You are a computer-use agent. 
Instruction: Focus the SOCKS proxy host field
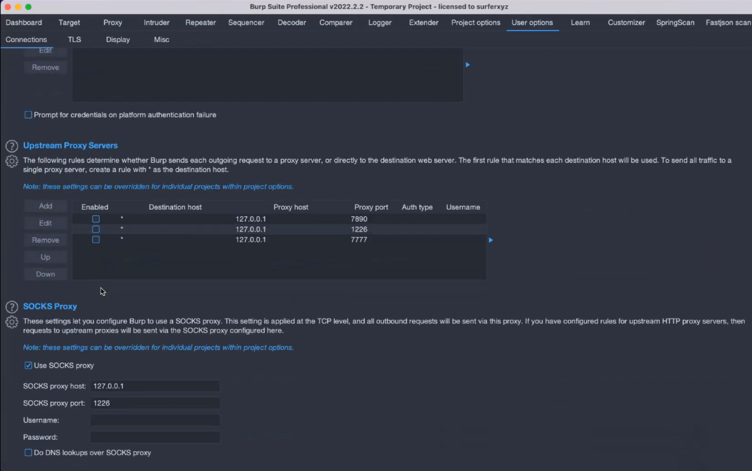[155, 386]
